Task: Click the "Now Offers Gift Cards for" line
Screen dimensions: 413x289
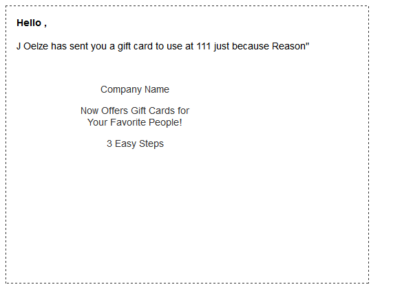Action: 135,111
